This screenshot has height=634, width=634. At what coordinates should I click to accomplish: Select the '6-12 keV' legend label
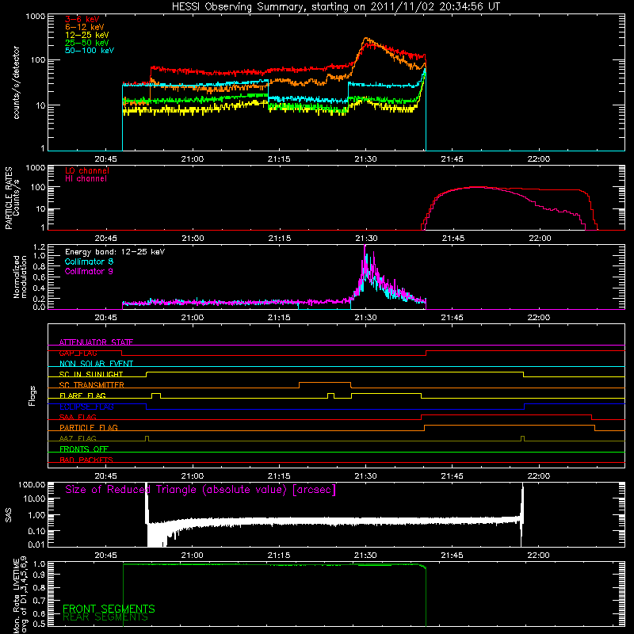(x=85, y=27)
